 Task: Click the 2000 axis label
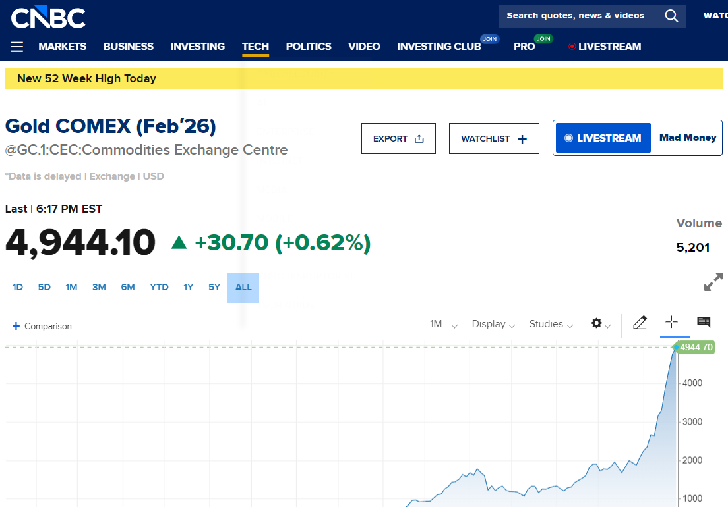coord(692,460)
